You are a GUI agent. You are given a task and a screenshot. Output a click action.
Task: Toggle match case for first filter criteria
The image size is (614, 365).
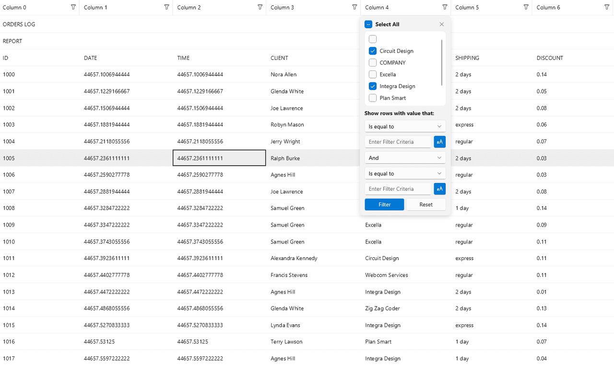[x=440, y=142]
